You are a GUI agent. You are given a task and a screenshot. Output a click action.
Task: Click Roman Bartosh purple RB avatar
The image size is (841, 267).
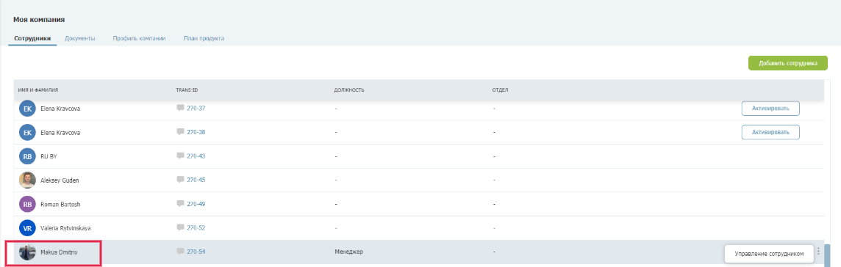click(27, 205)
